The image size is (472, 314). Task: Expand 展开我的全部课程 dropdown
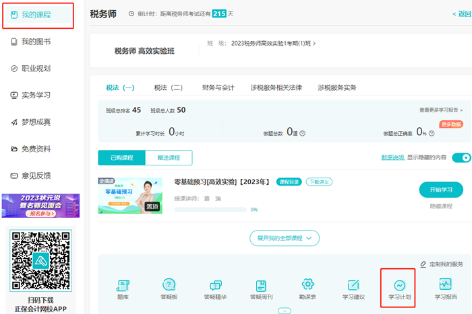(x=285, y=238)
